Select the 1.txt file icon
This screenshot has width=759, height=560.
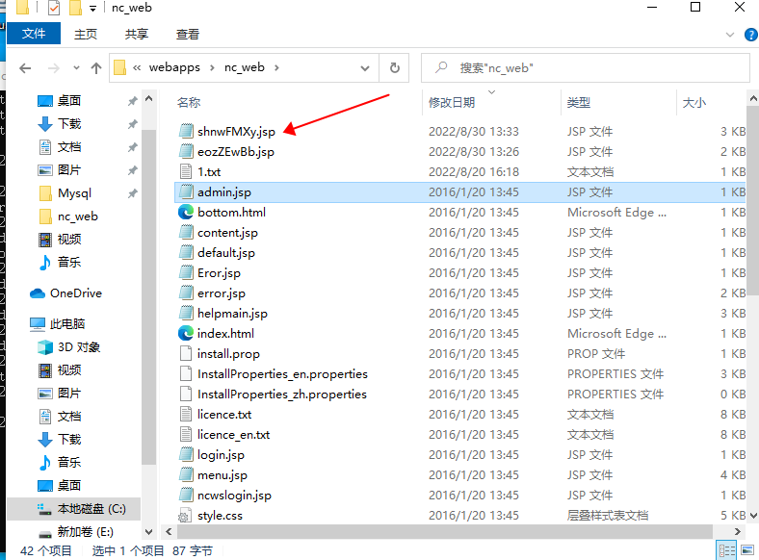(x=186, y=171)
